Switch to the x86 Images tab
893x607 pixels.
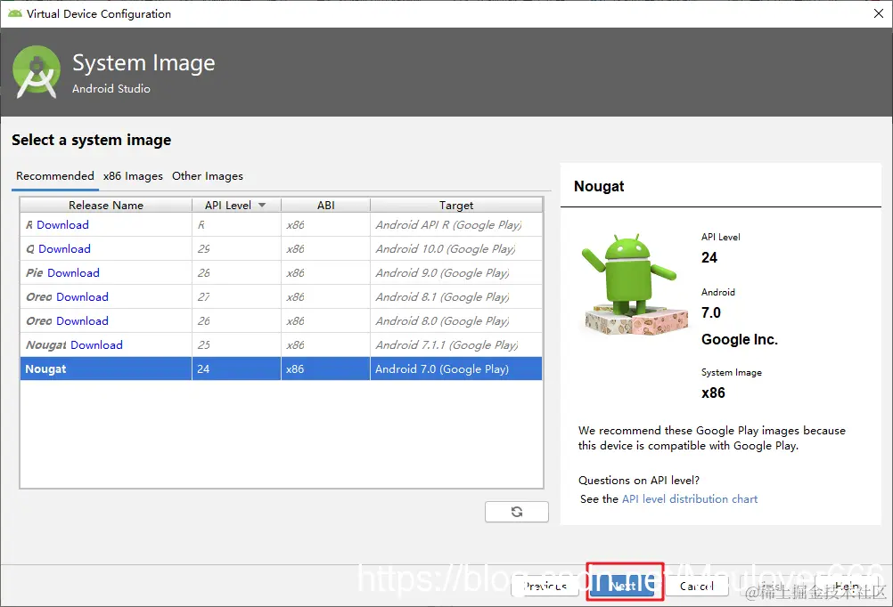(x=133, y=176)
